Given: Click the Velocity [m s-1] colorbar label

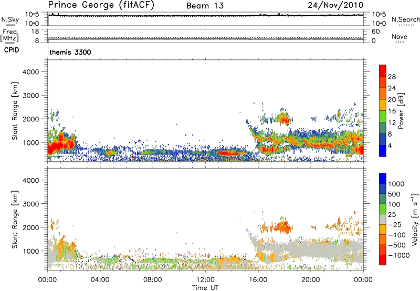Looking at the screenshot, I should [415, 219].
